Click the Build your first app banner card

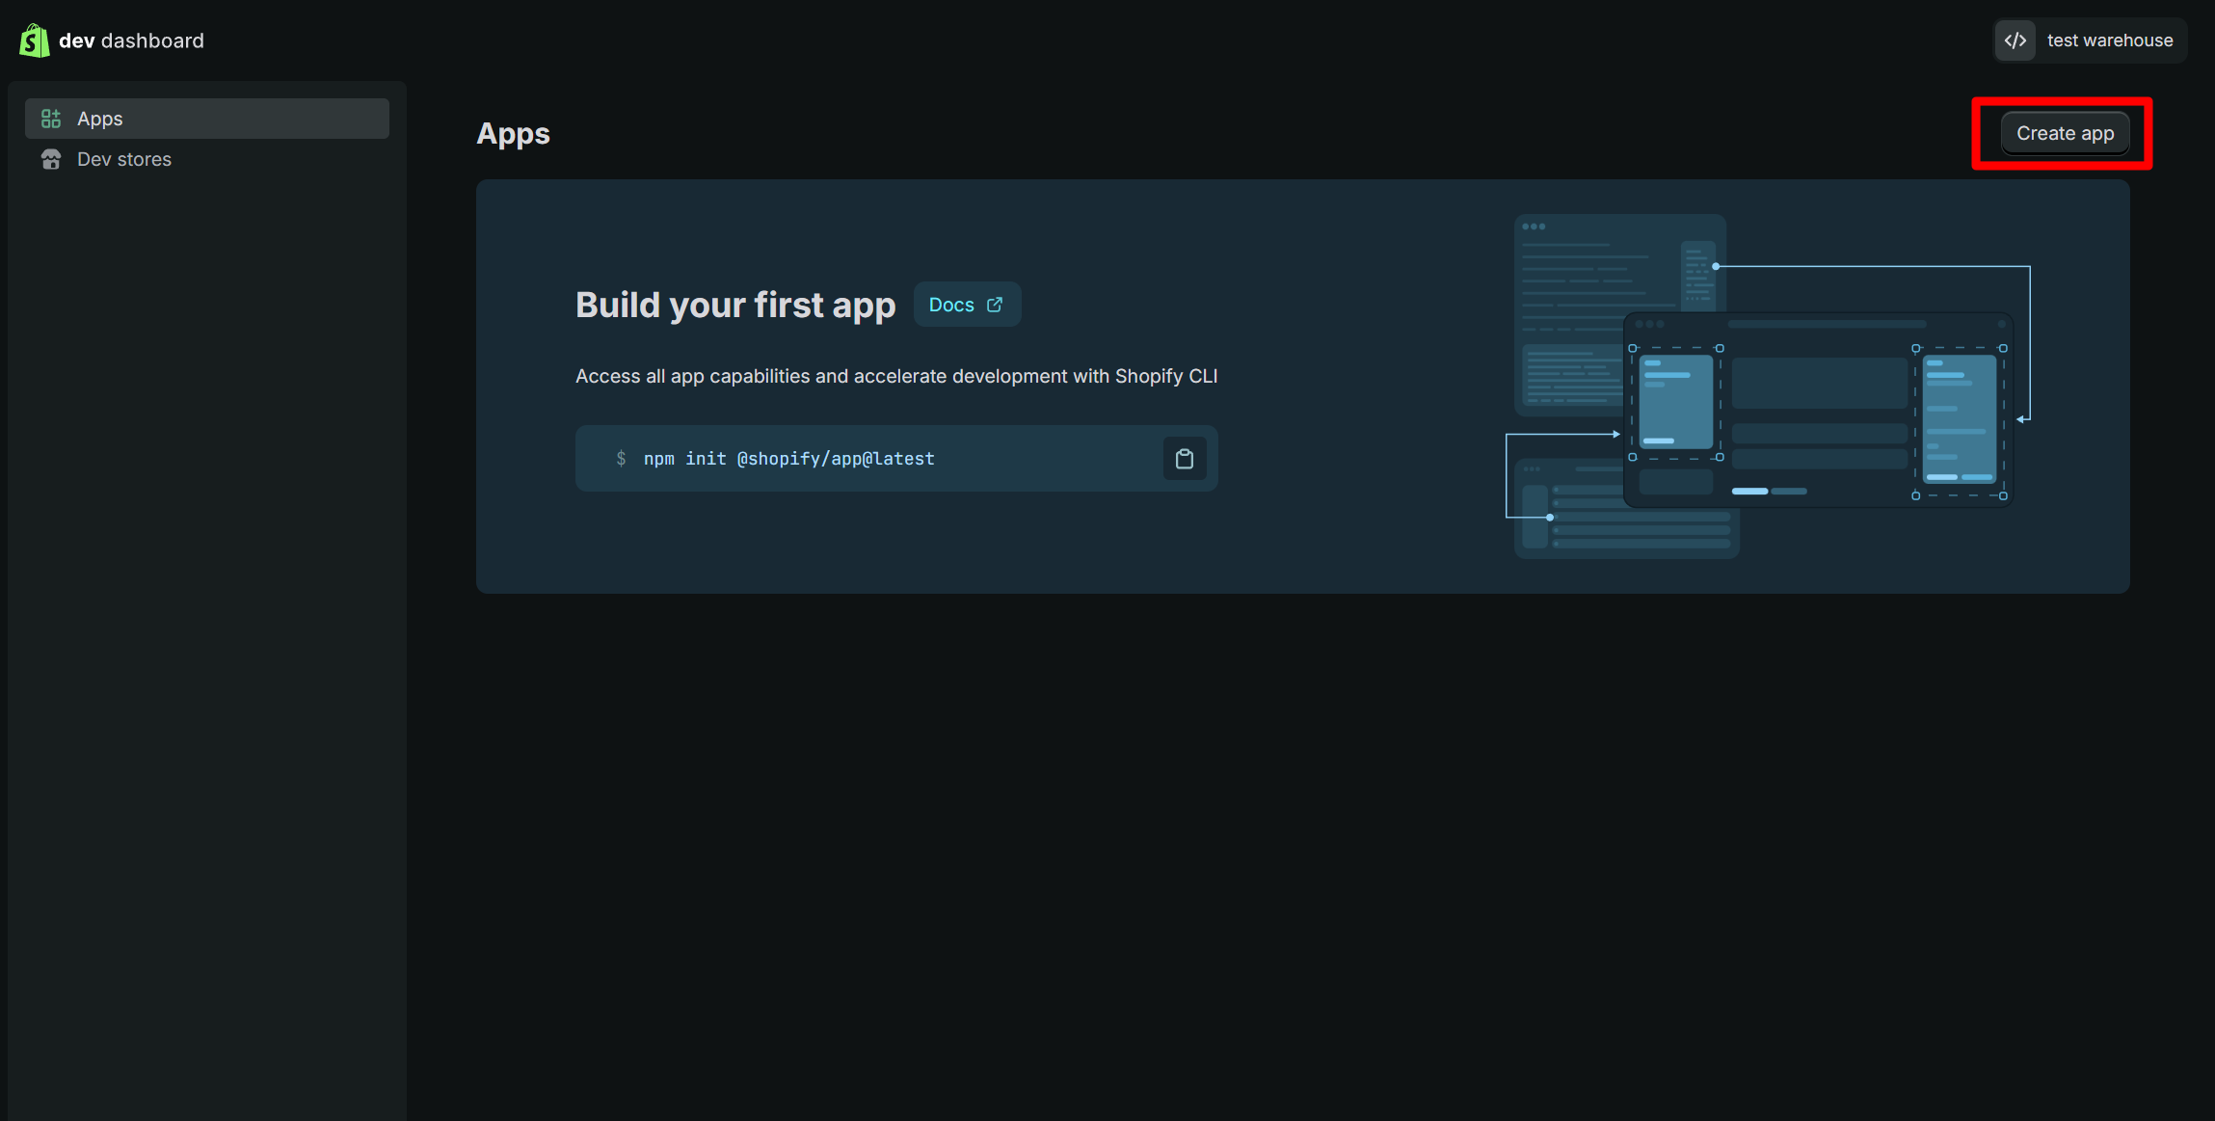click(964, 549)
